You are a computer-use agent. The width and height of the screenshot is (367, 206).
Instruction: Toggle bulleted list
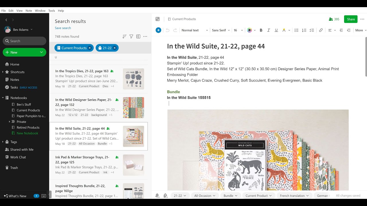296,30
